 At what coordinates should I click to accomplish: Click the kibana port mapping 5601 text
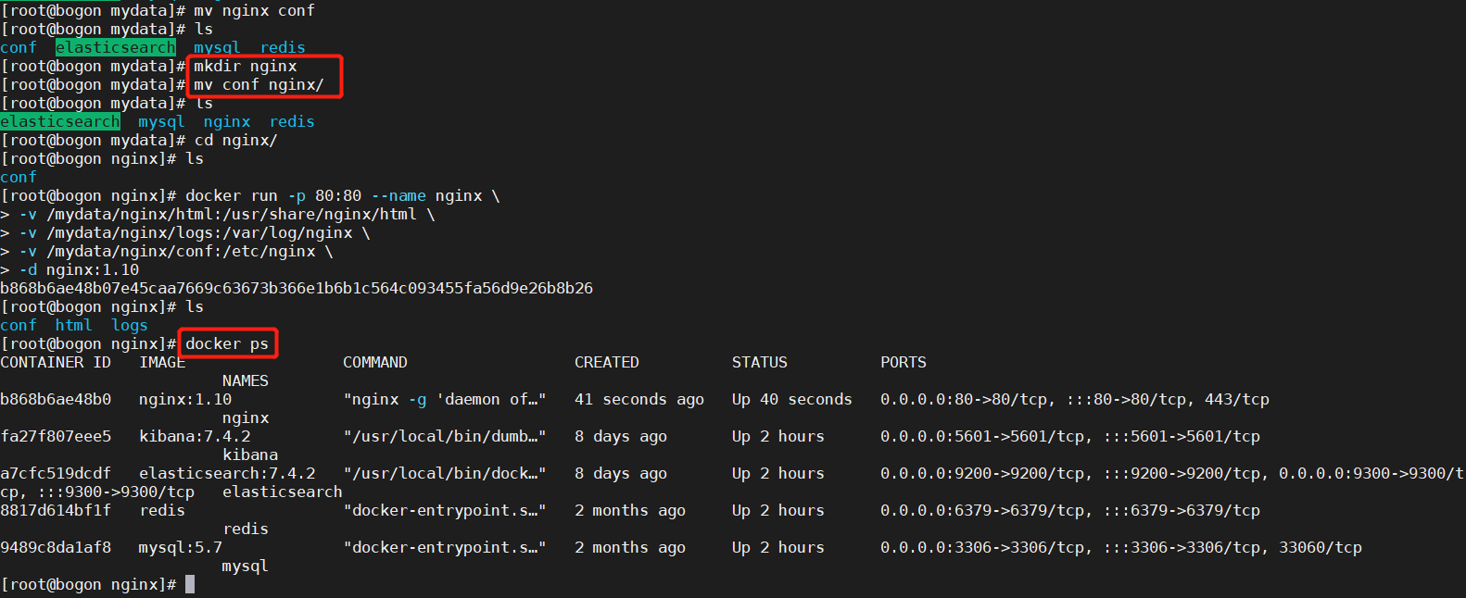[1070, 436]
